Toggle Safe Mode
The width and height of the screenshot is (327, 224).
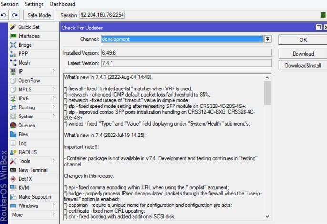click(39, 15)
